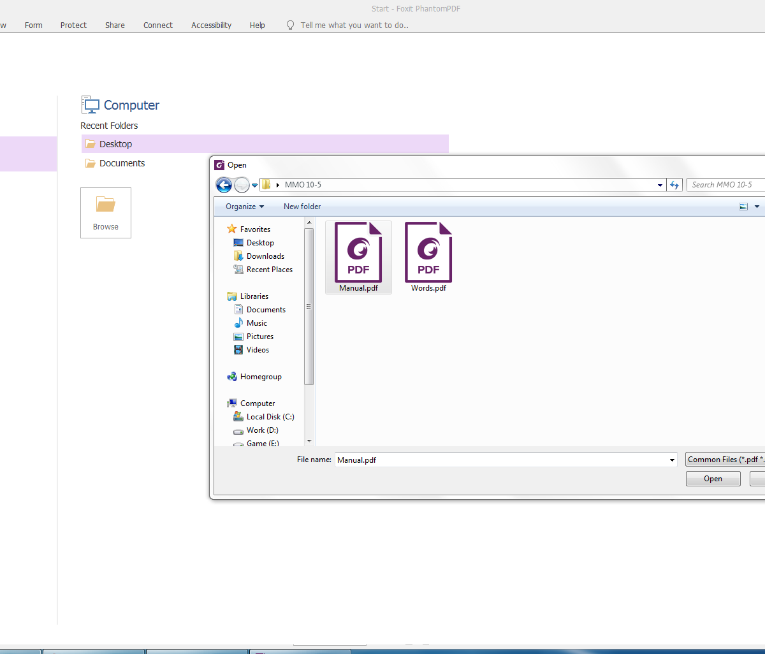Click the Search MMO 10-5 field
This screenshot has width=765, height=654.
coord(725,185)
